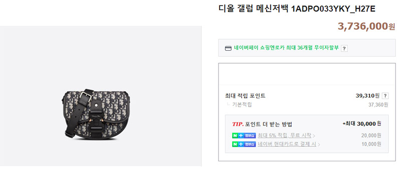Open the 네이버 현대카드로 결제 시 link
This screenshot has width=401, height=189.
[287, 144]
